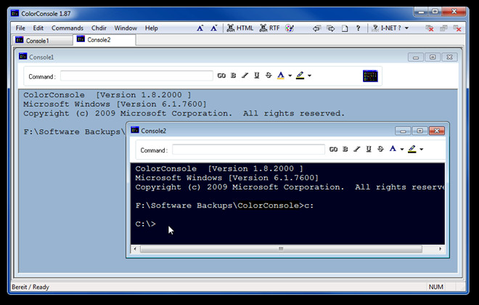The height and width of the screenshot is (305, 479).
Task: Apply highlight color in Console1 toolbar
Action: coord(300,76)
